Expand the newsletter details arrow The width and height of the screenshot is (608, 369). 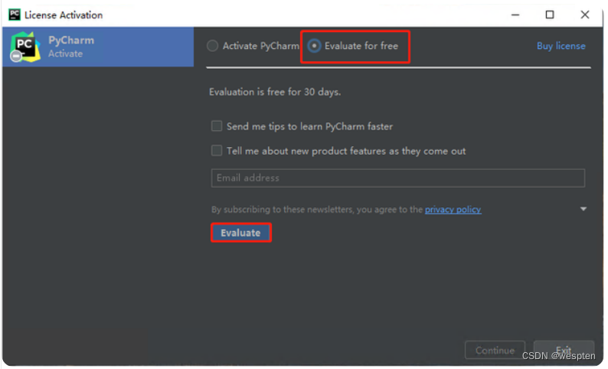point(583,209)
